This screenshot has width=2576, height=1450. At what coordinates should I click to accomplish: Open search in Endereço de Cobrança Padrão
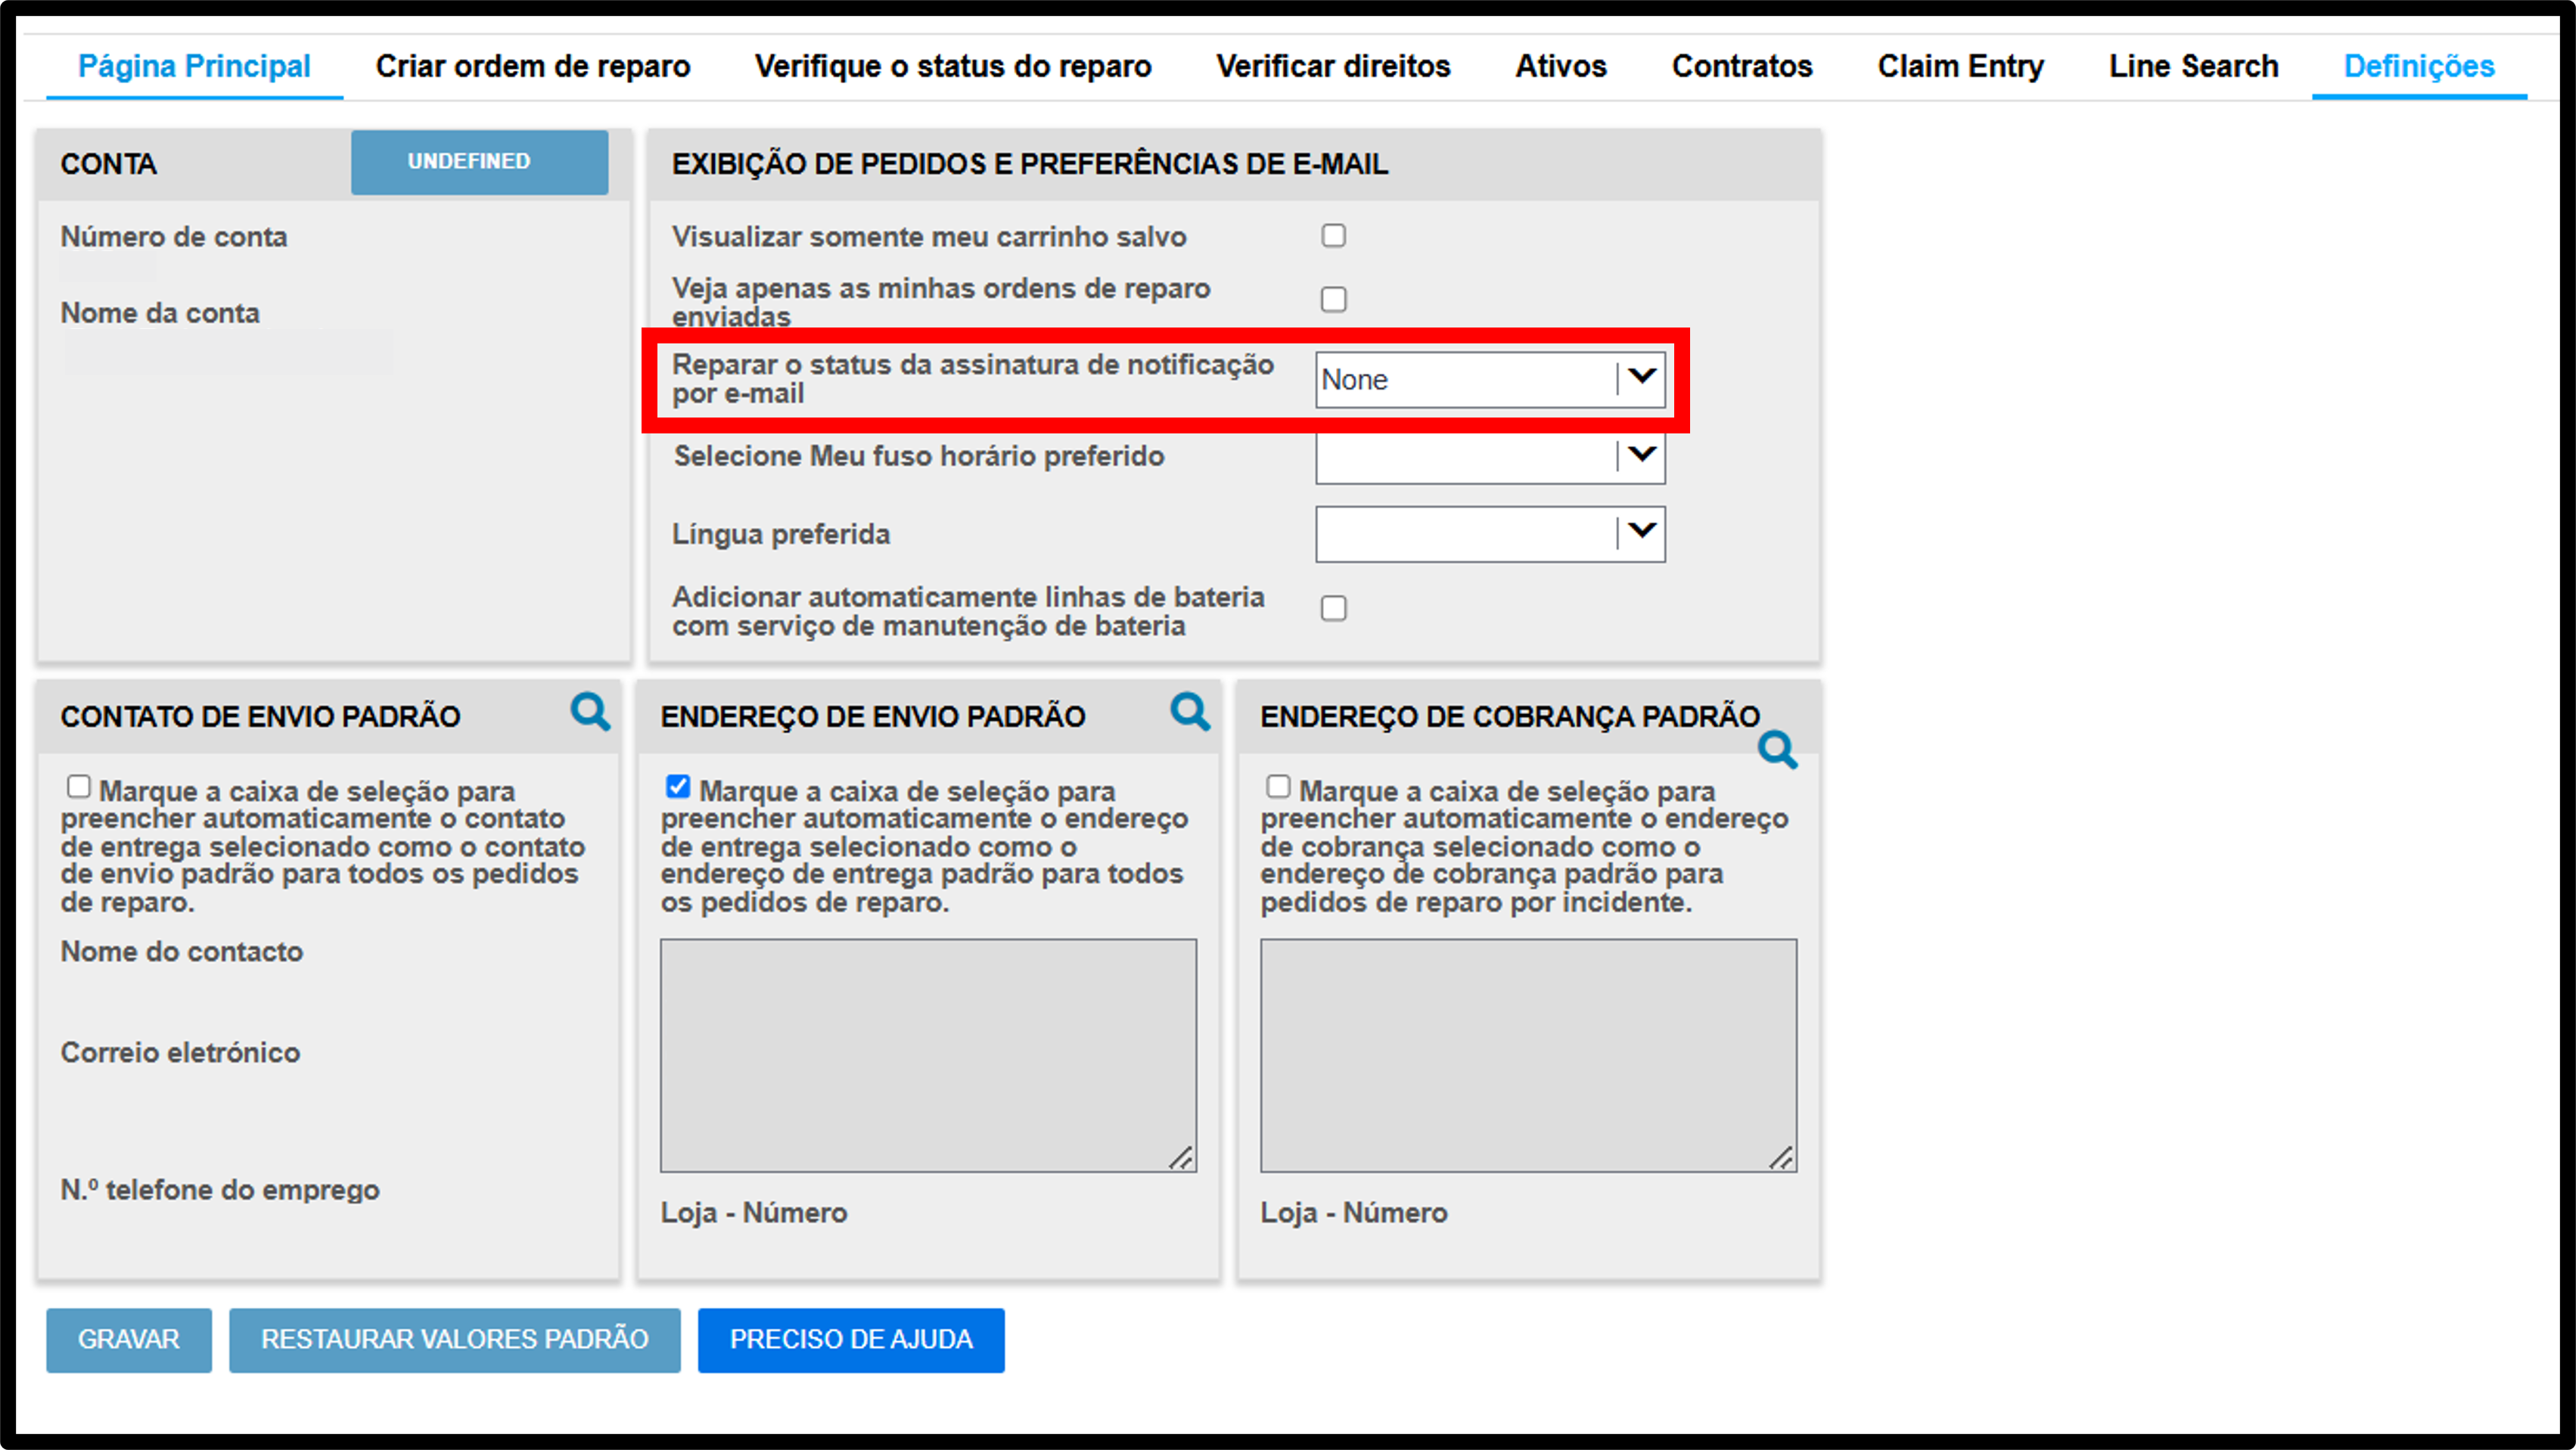[1778, 749]
